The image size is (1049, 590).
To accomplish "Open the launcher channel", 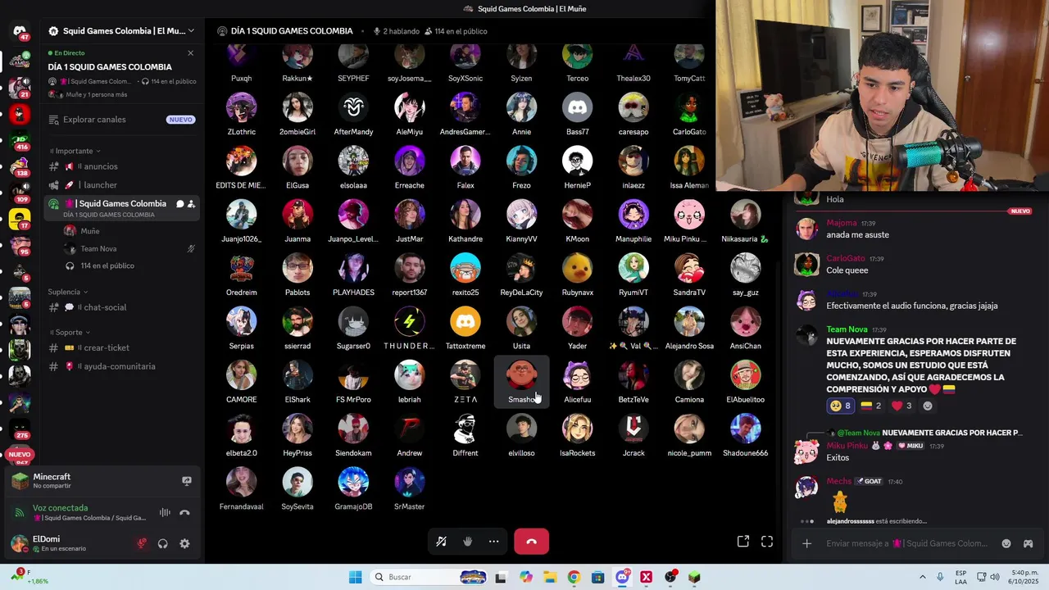I will tap(121, 185).
